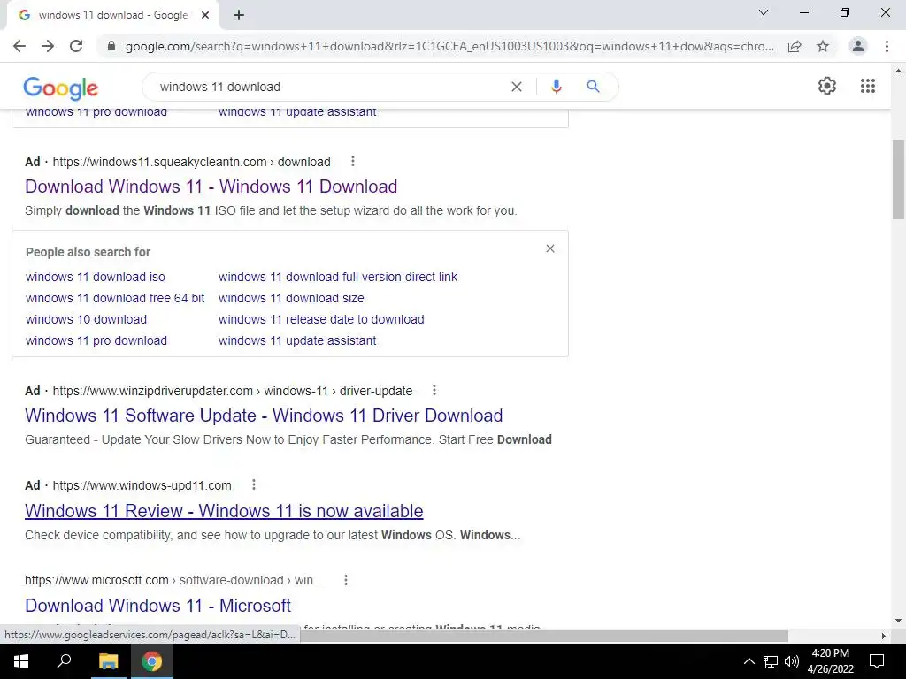The height and width of the screenshot is (679, 906).
Task: Open options for winzipdriverupdater ad
Action: 434,391
